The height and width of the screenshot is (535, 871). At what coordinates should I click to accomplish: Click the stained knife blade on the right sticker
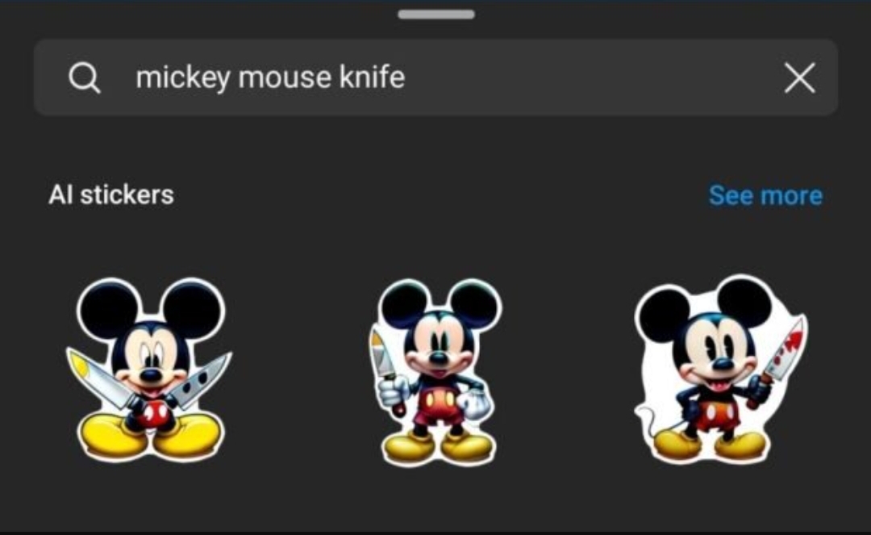pos(786,349)
